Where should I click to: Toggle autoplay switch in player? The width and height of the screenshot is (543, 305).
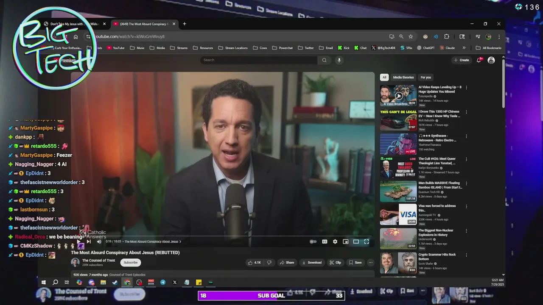tap(313, 241)
